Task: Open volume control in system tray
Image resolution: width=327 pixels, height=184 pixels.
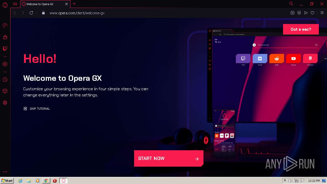Action: click(290, 181)
